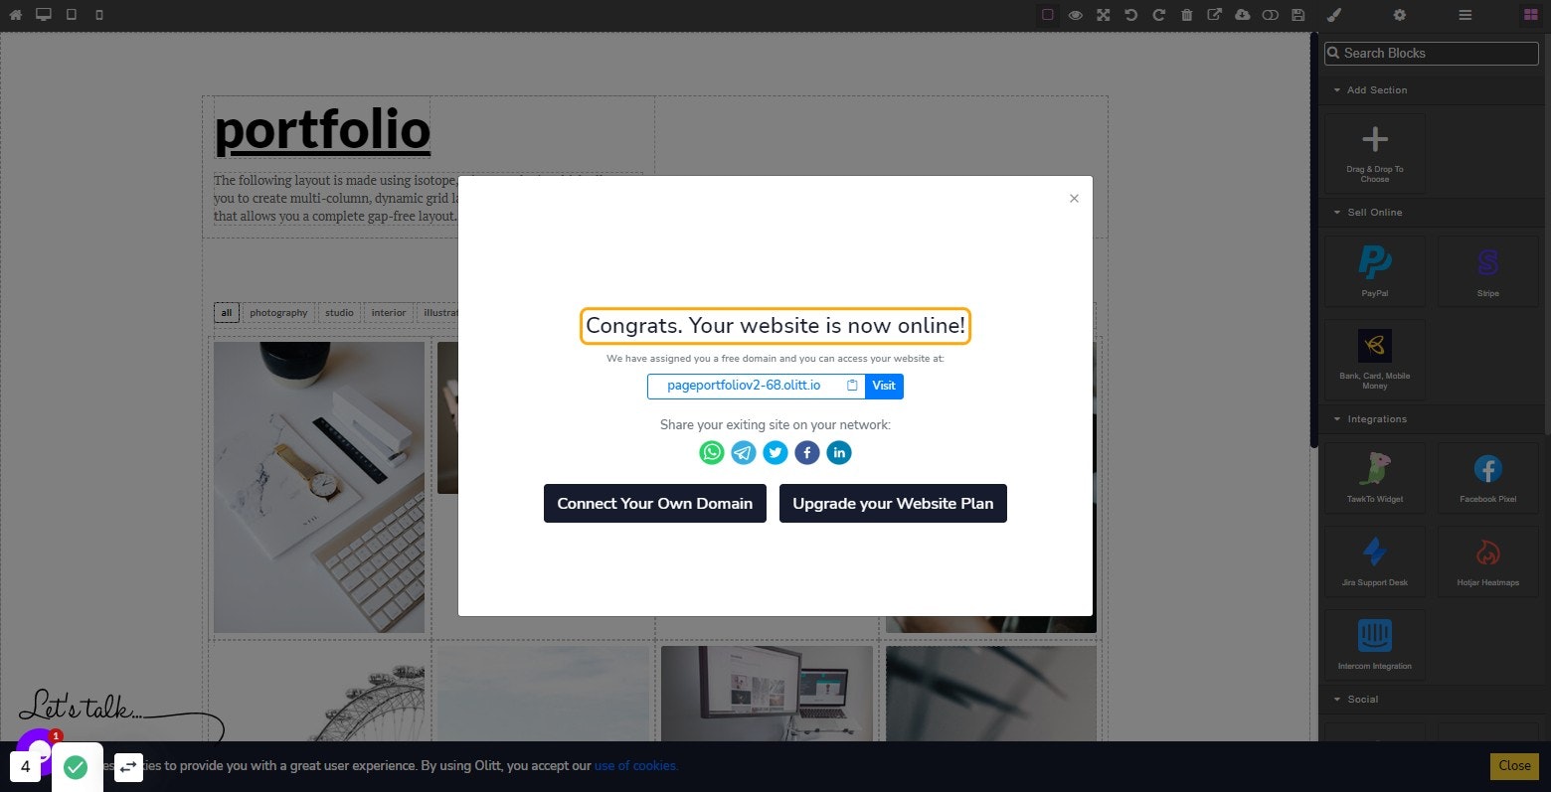Click the sidebar panel scrollbar
The width and height of the screenshot is (1551, 792).
pyautogui.click(x=1313, y=240)
